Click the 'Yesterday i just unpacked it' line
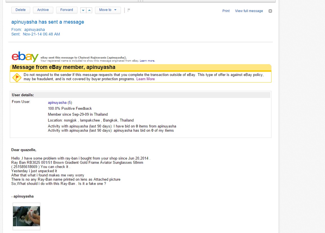Image resolution: width=325 pixels, height=233 pixels. 34,171
